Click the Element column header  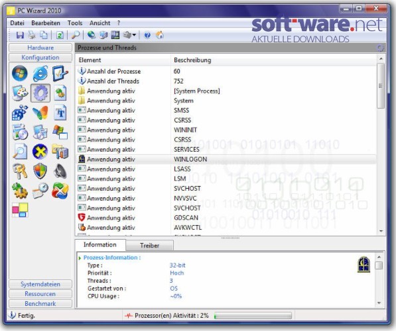(123, 60)
